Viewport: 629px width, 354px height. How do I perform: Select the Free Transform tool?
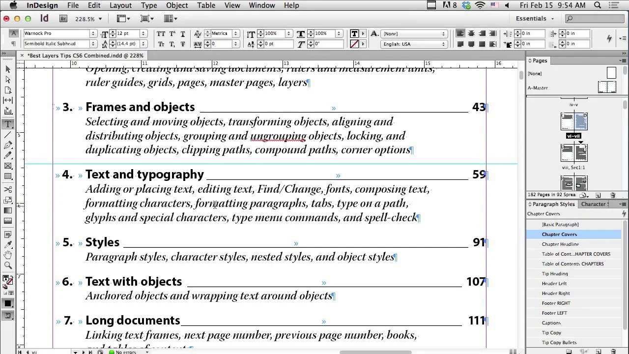8,200
